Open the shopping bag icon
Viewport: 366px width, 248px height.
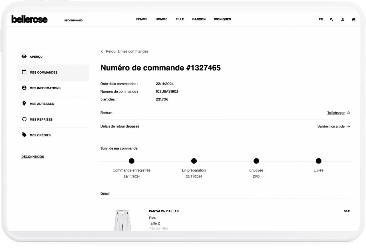(x=353, y=20)
